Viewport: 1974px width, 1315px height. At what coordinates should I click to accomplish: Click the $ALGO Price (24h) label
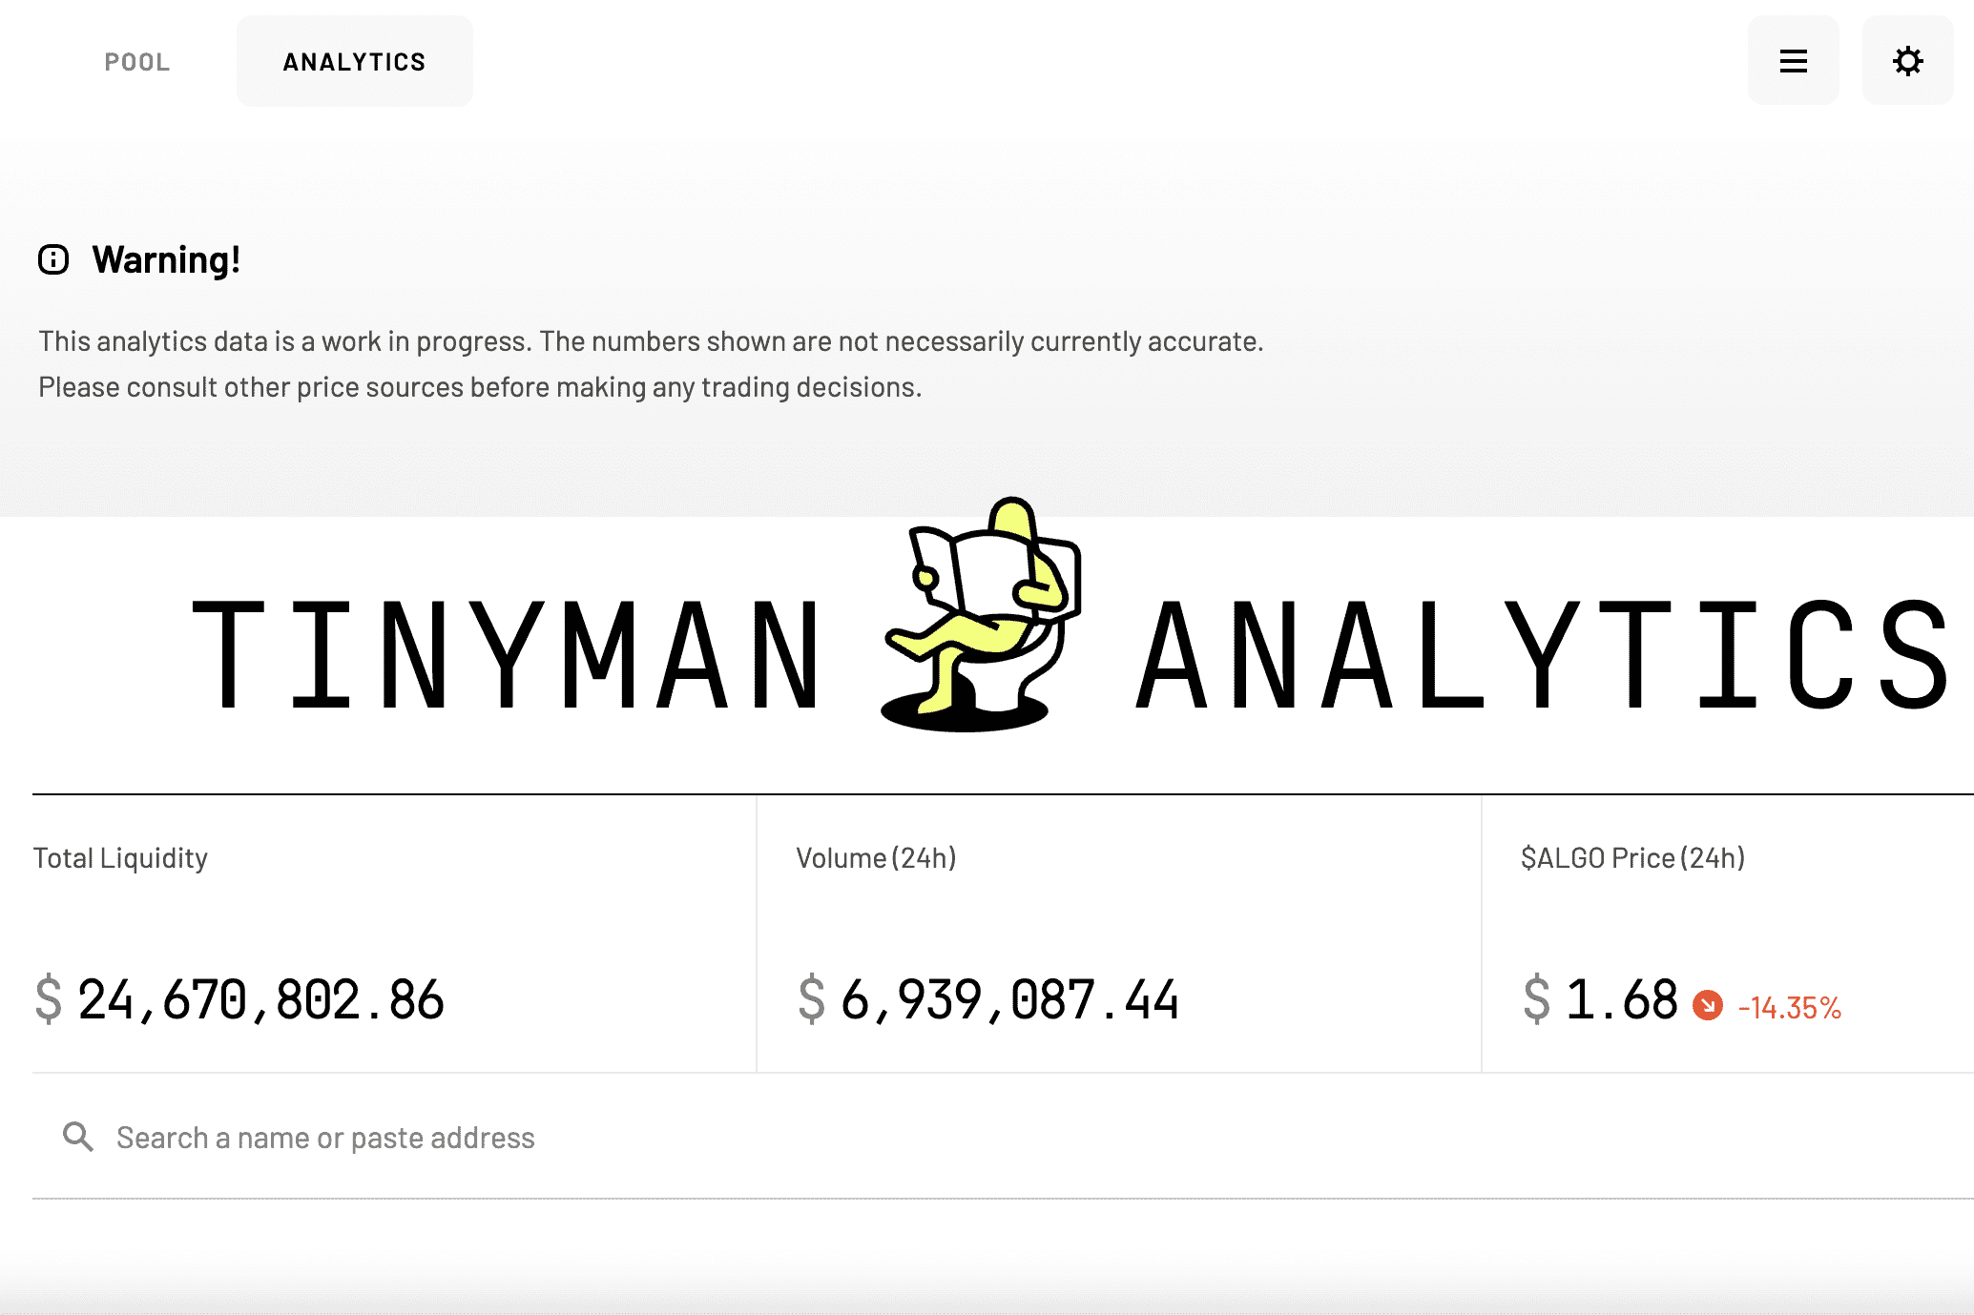point(1633,856)
